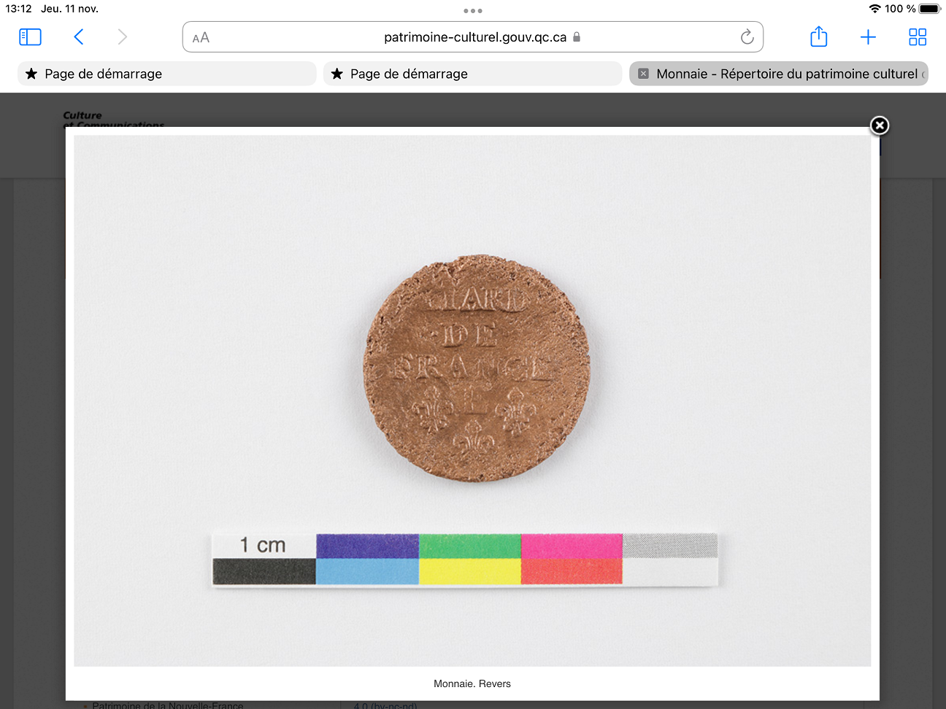Open the AA reader and text options
Screen dimensions: 946x709
pos(201,38)
